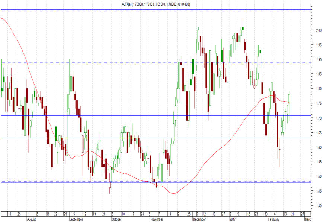Click the date tick 27 in late February
The width and height of the screenshot is (323, 222).
tap(302, 214)
